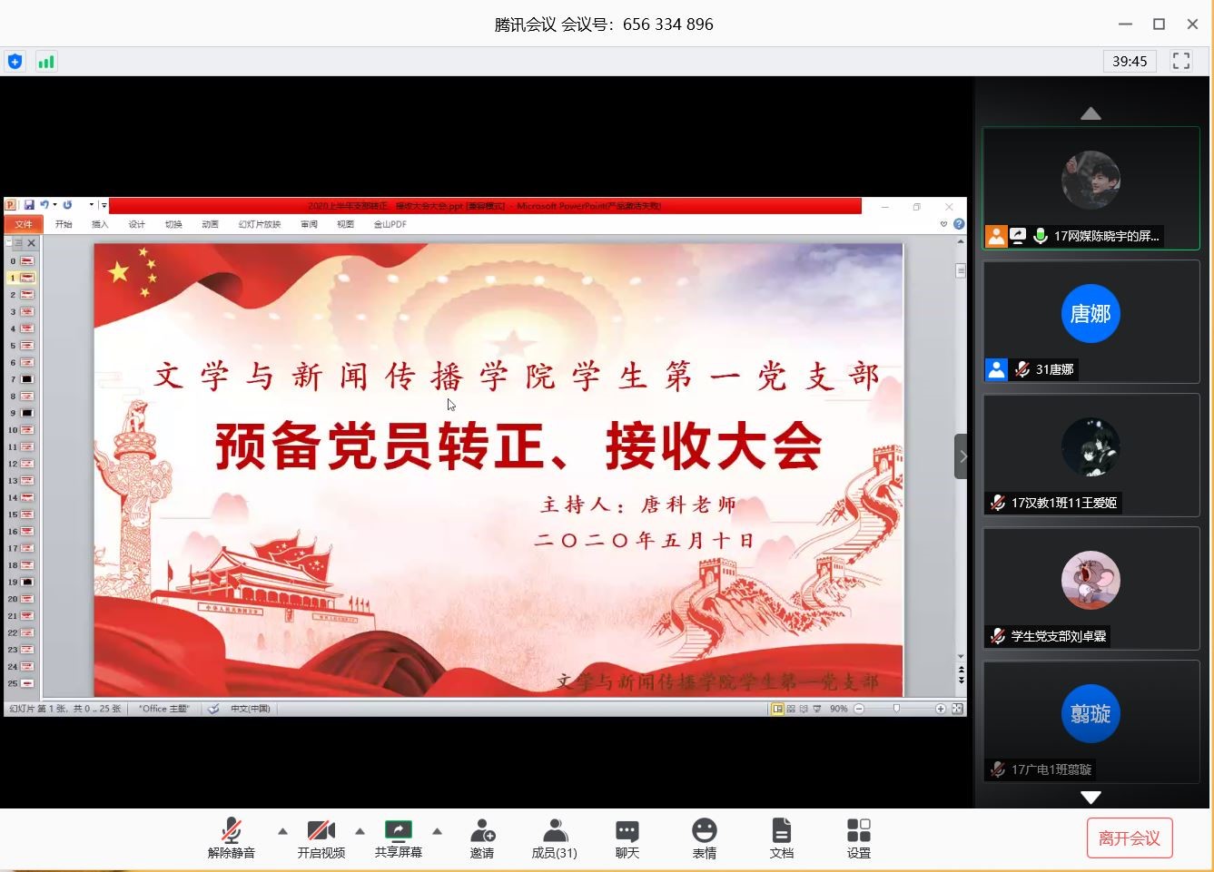1214x872 pixels.
Task: Switch PowerPoint to Slide Sorter view
Action: point(791,709)
